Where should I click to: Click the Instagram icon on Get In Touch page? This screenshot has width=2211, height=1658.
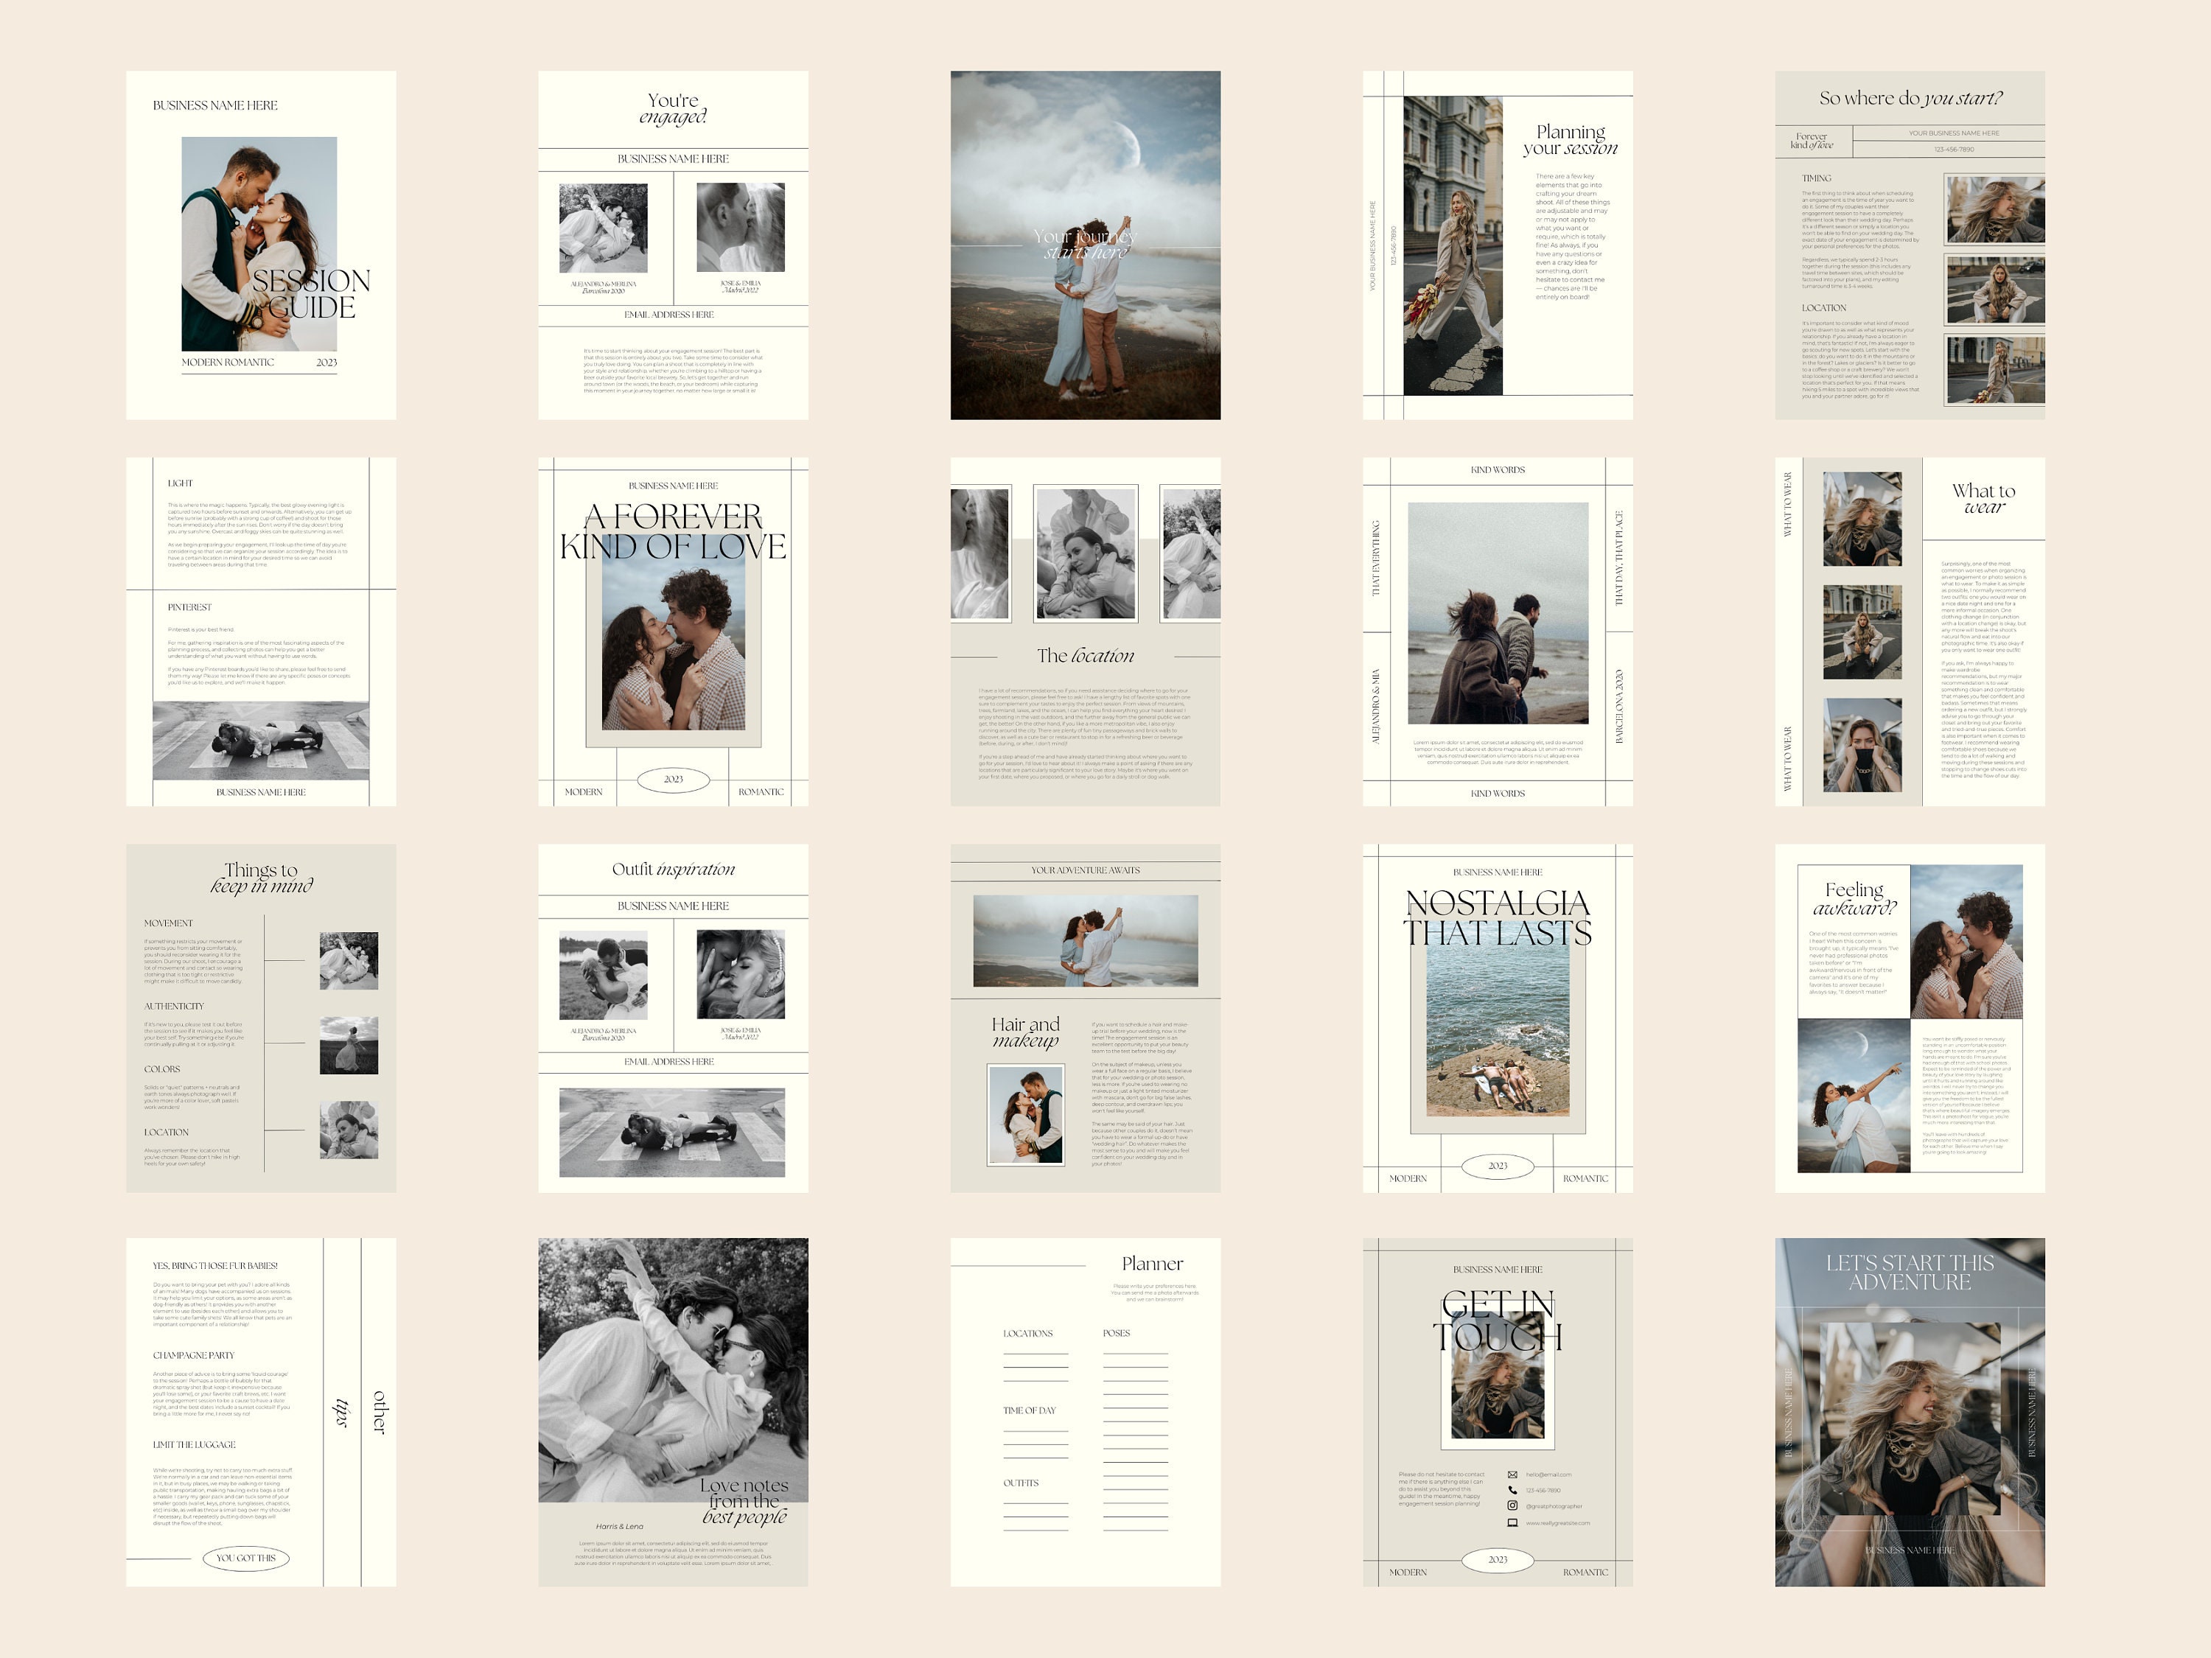coord(1512,1507)
